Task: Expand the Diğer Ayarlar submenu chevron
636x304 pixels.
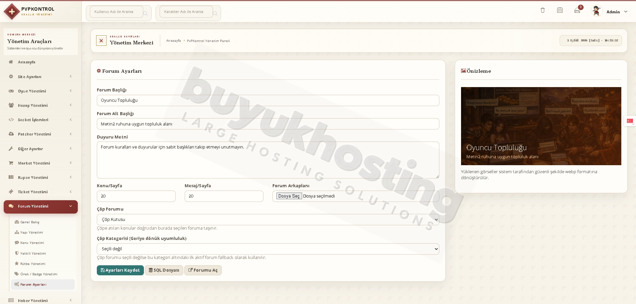Action: click(71, 148)
